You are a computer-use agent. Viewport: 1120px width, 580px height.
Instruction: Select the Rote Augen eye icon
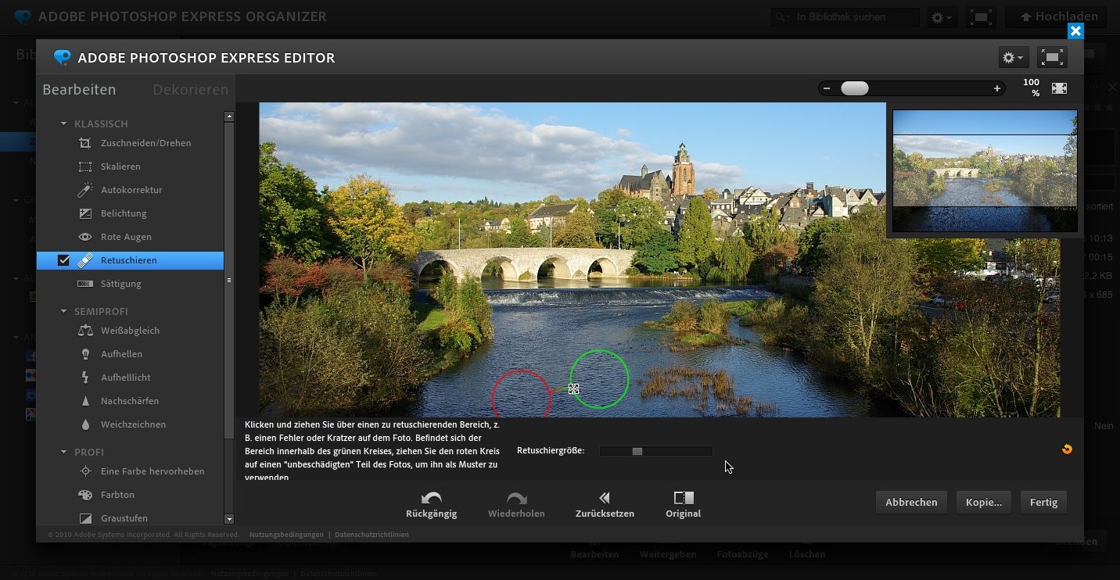[x=85, y=237]
